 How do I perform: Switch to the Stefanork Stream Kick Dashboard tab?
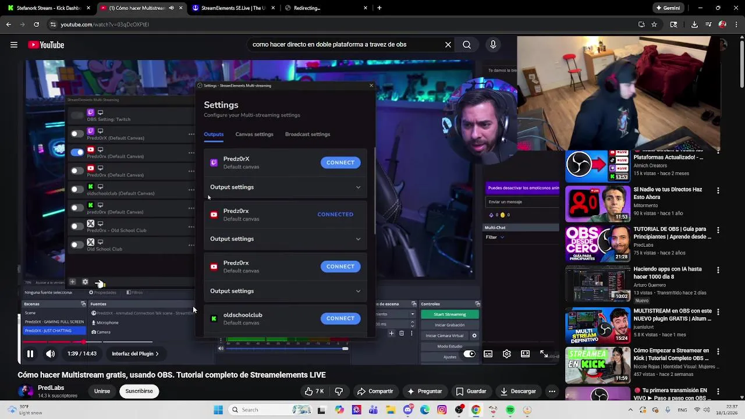(x=48, y=8)
